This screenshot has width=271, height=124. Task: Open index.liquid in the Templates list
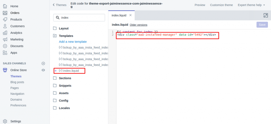[71, 71]
